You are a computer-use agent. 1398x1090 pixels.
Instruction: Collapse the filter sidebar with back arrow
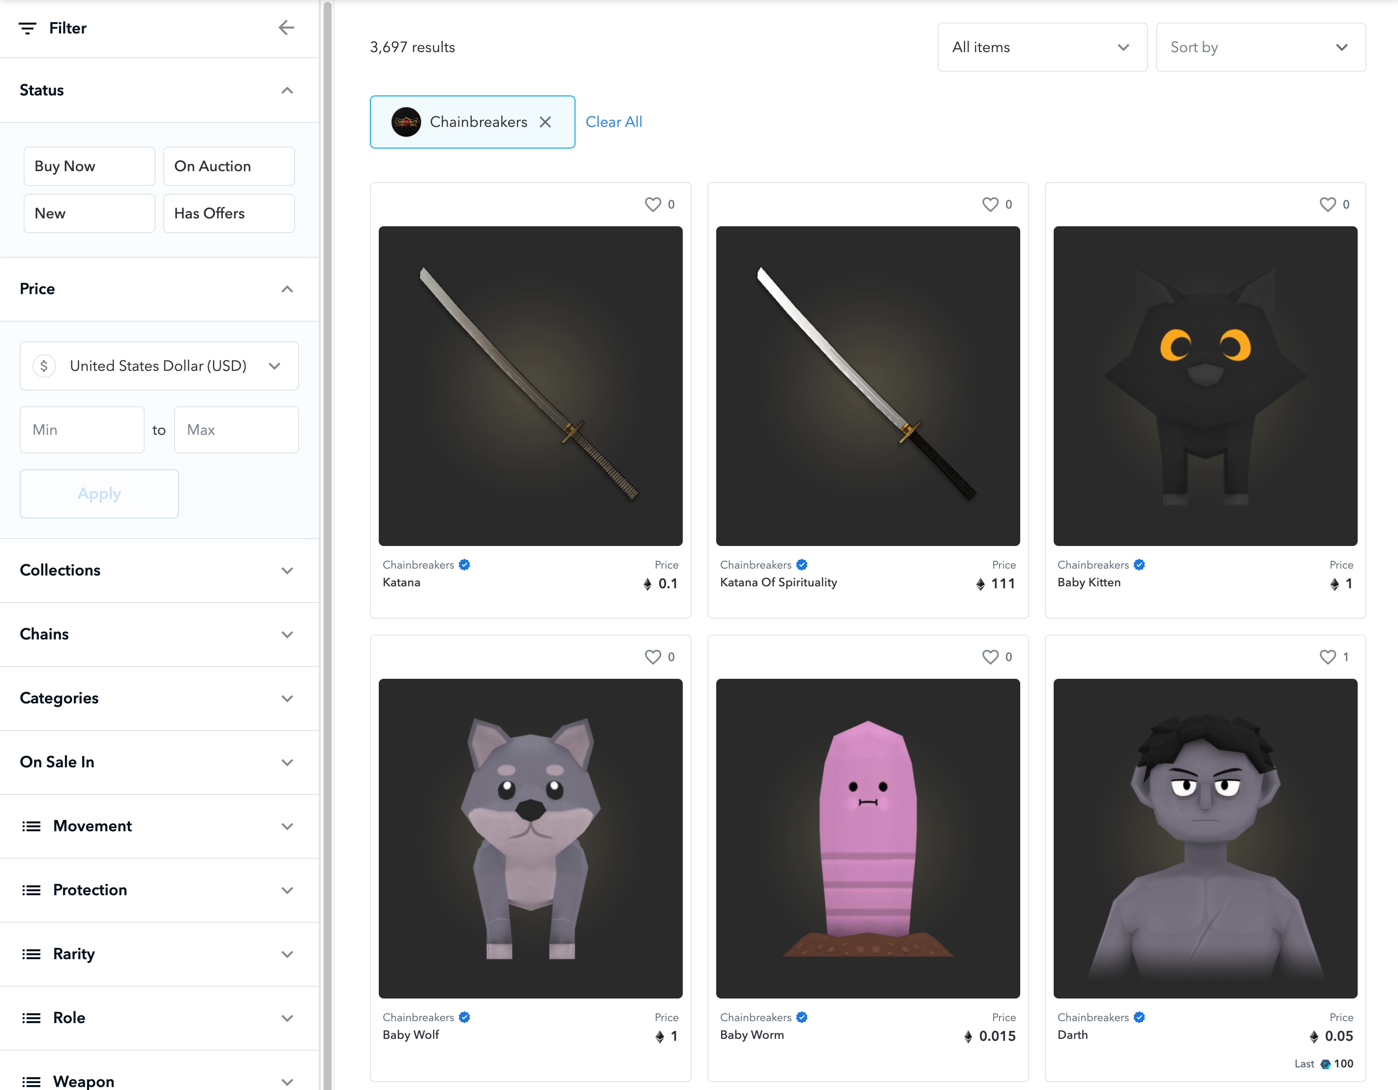[286, 28]
